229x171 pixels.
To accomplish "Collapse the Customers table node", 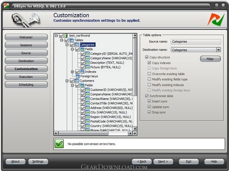I will (67, 81).
